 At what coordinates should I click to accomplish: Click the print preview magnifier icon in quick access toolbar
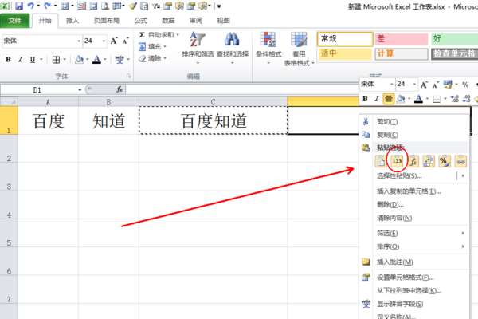coord(105,6)
